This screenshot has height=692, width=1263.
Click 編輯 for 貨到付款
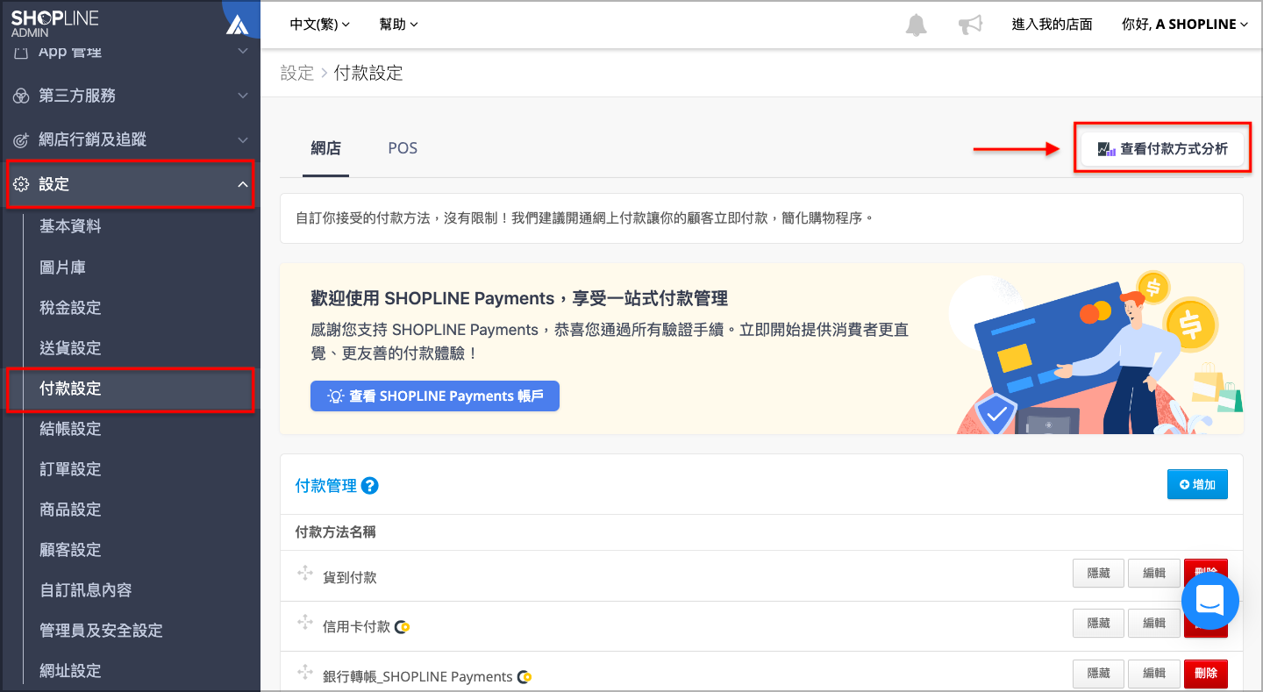[1153, 574]
